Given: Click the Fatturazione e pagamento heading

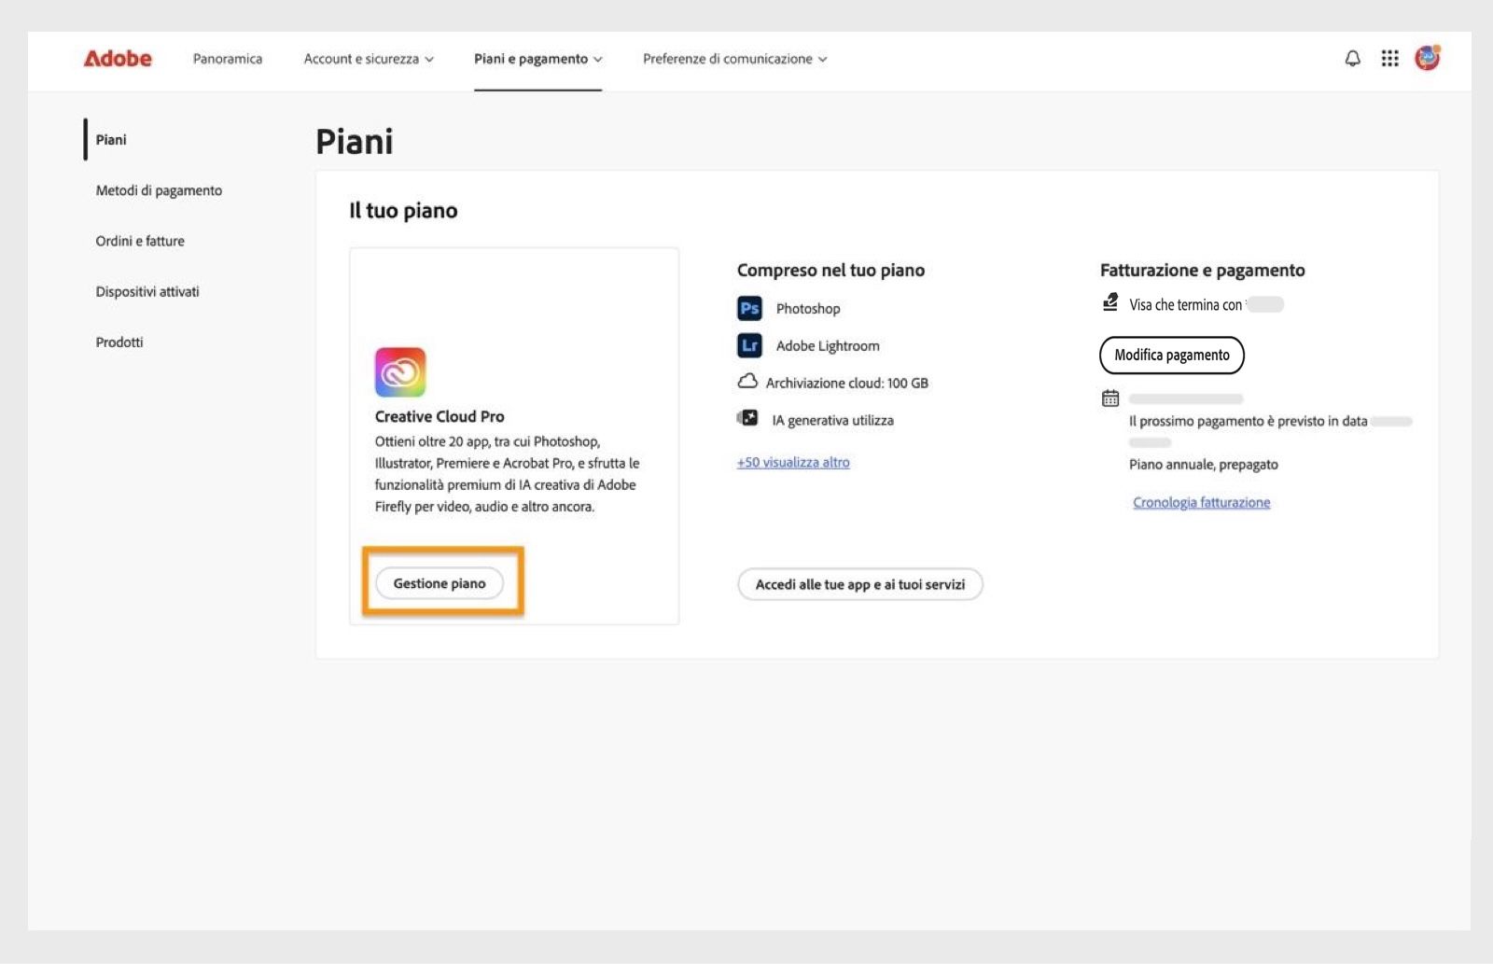Looking at the screenshot, I should tap(1203, 271).
